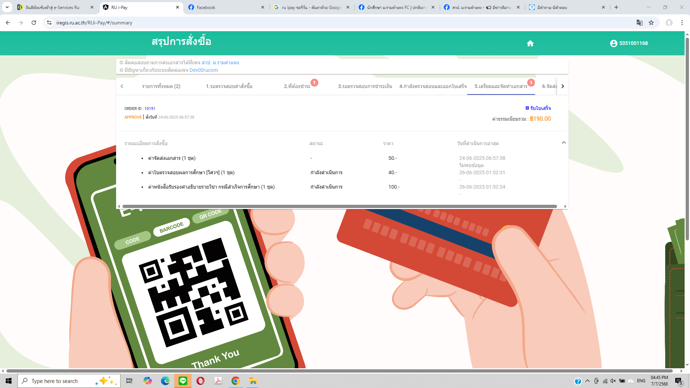Open Task View on taskbar

tap(129, 381)
